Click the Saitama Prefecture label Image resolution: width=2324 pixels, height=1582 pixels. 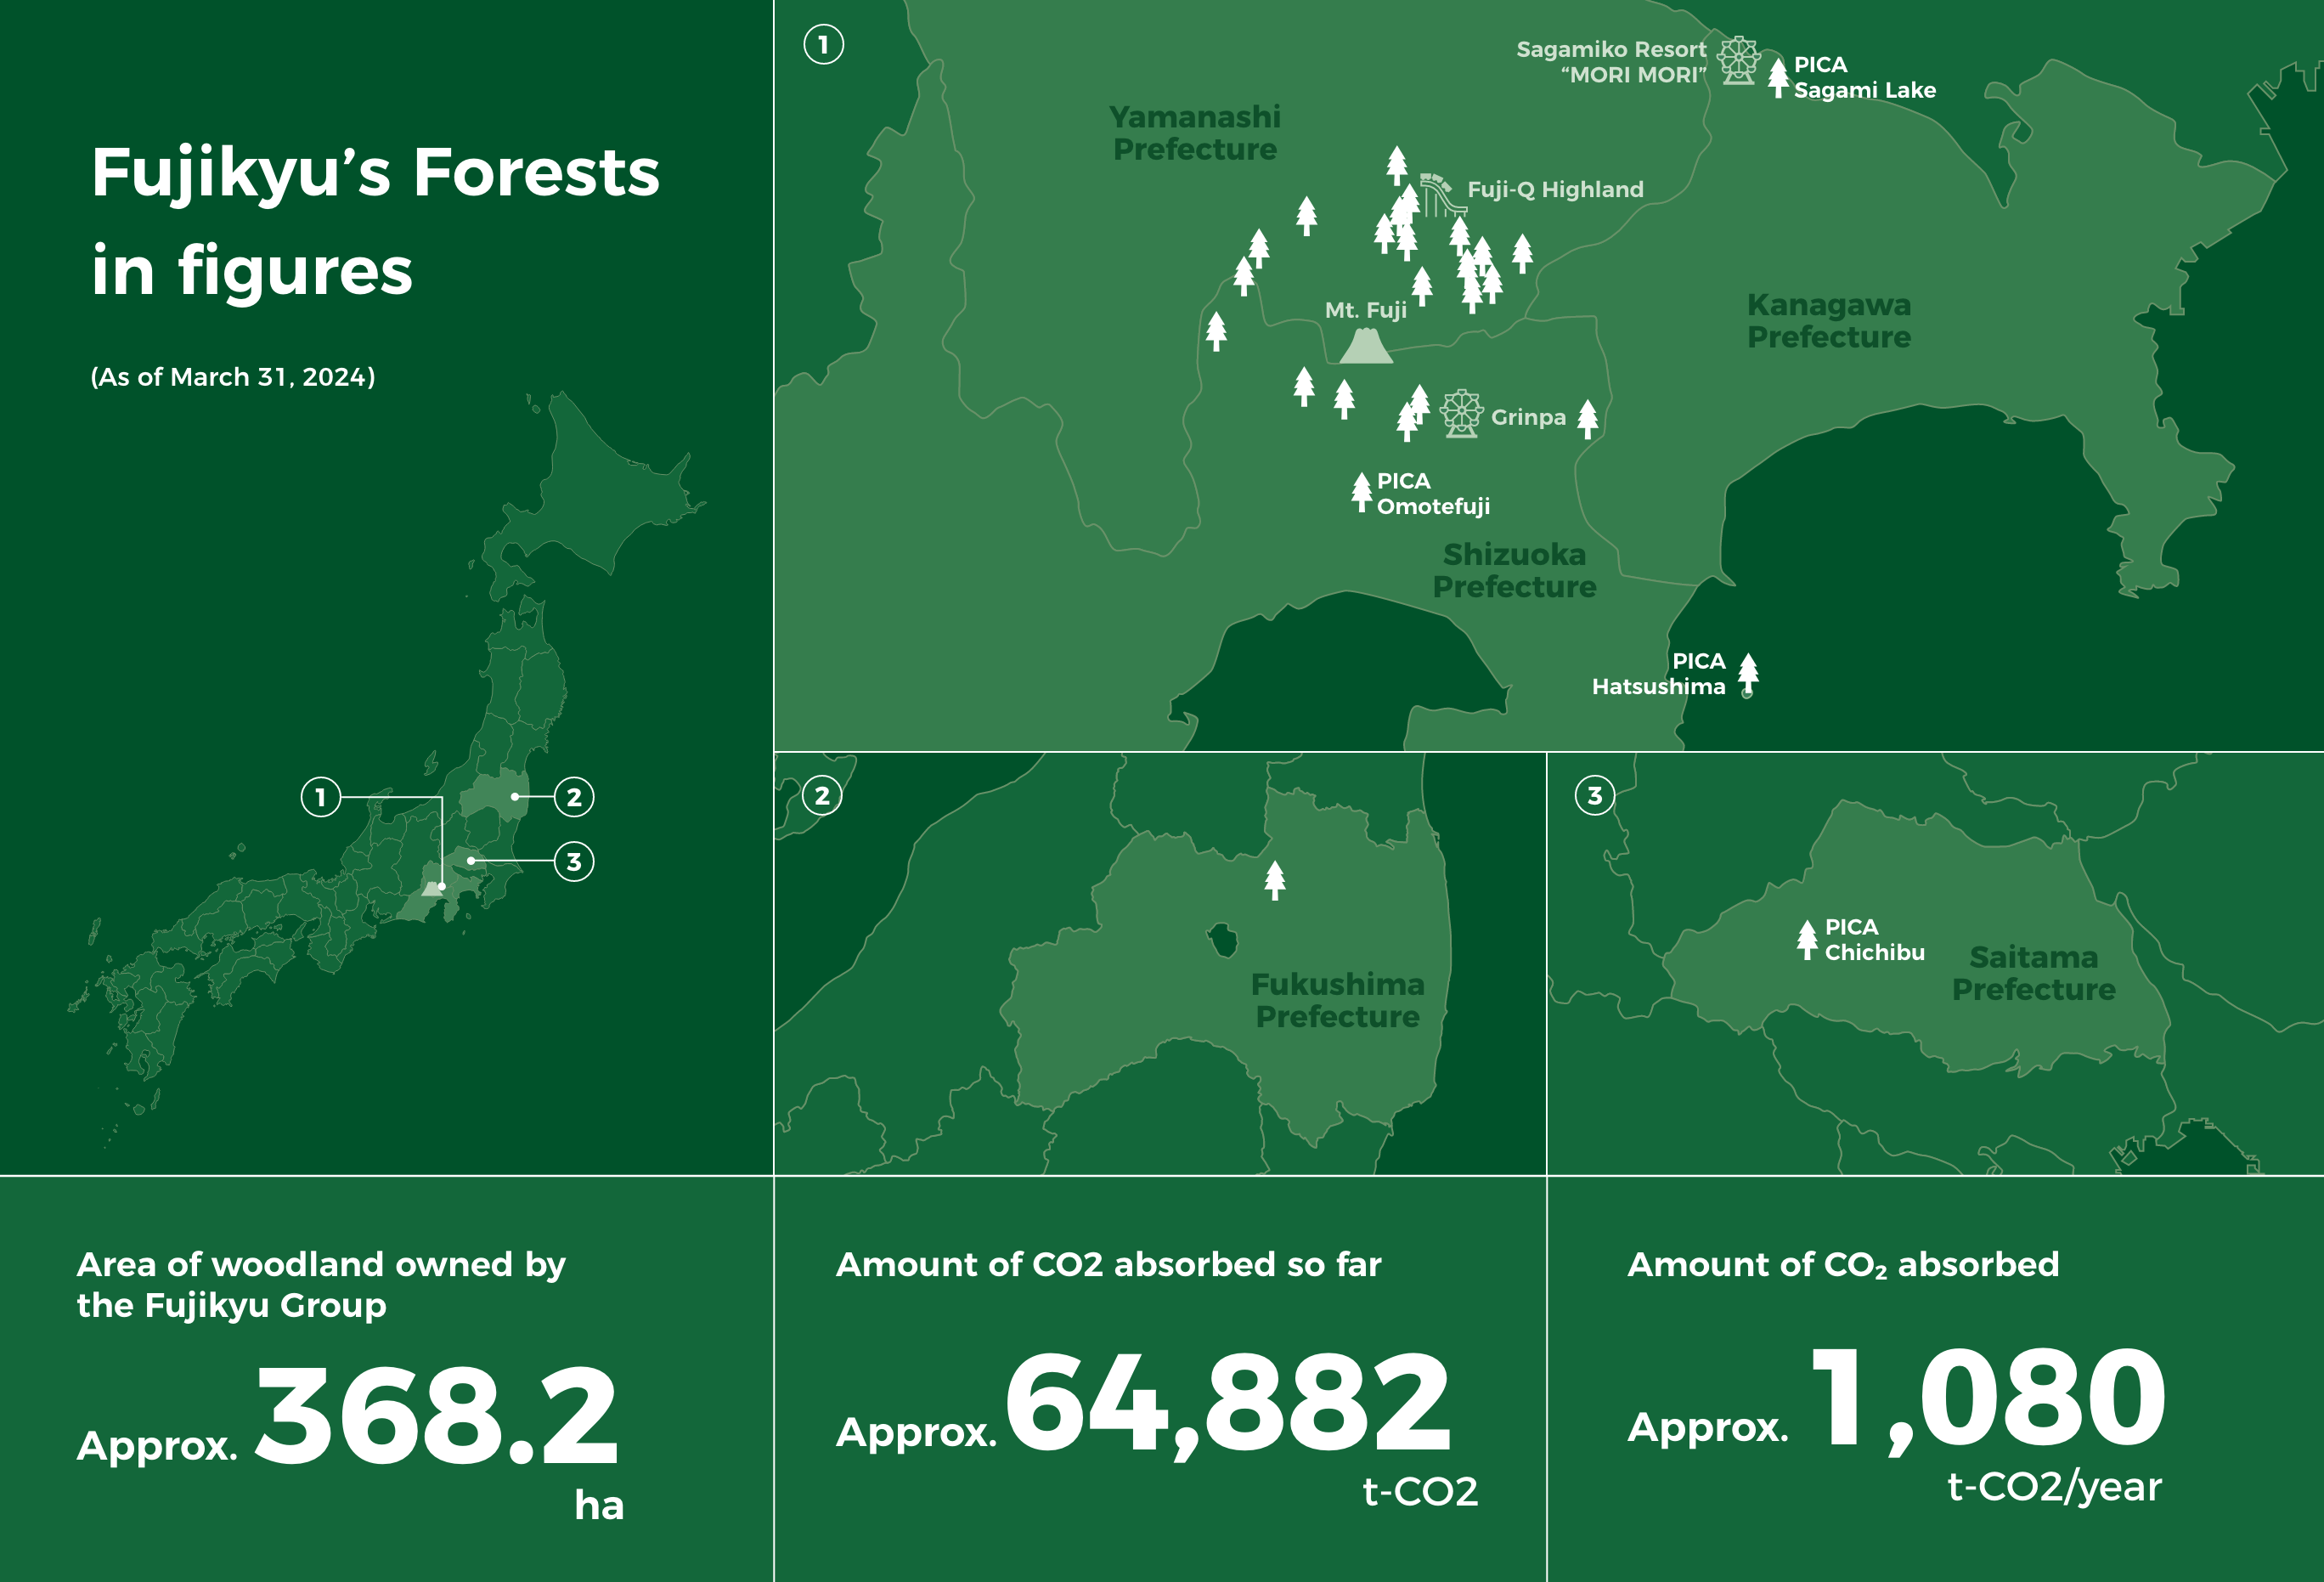click(x=2033, y=973)
